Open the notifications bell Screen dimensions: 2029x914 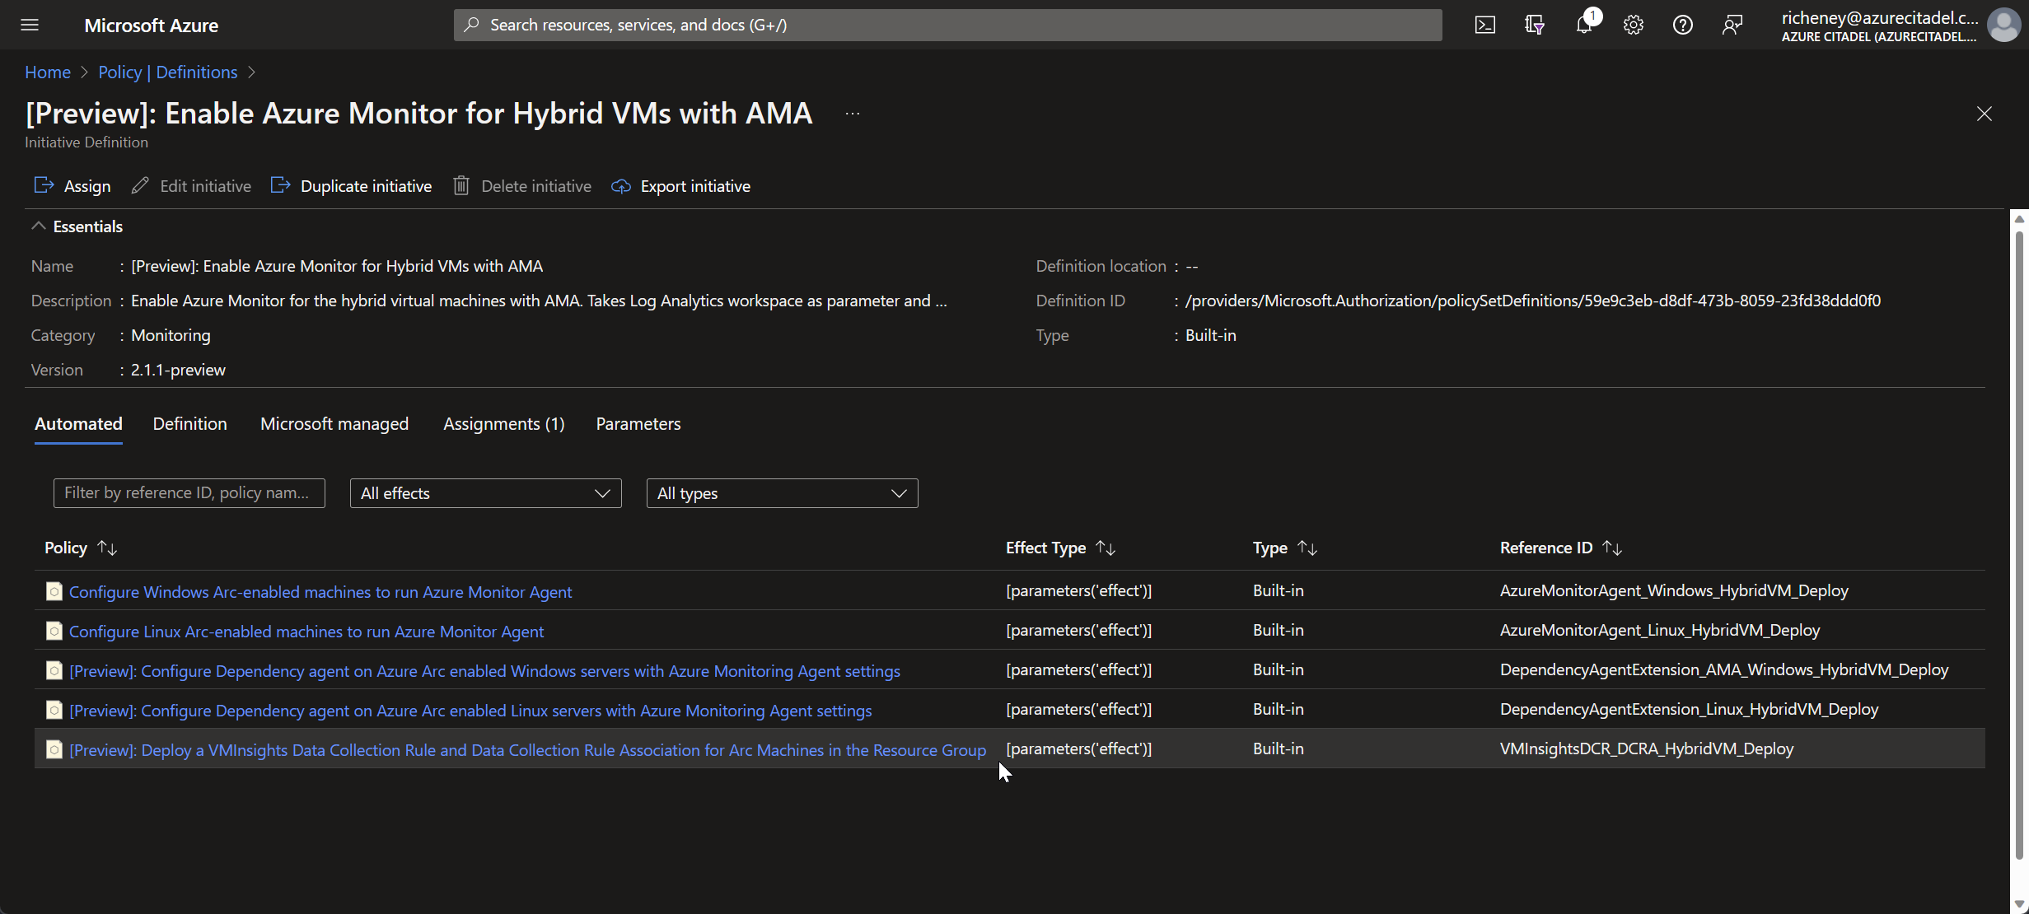click(x=1583, y=25)
